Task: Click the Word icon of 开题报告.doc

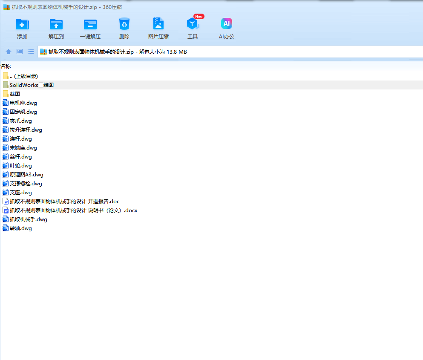Action: click(x=6, y=202)
